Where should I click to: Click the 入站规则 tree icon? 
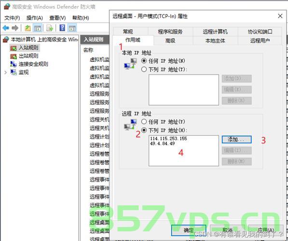tap(14, 48)
